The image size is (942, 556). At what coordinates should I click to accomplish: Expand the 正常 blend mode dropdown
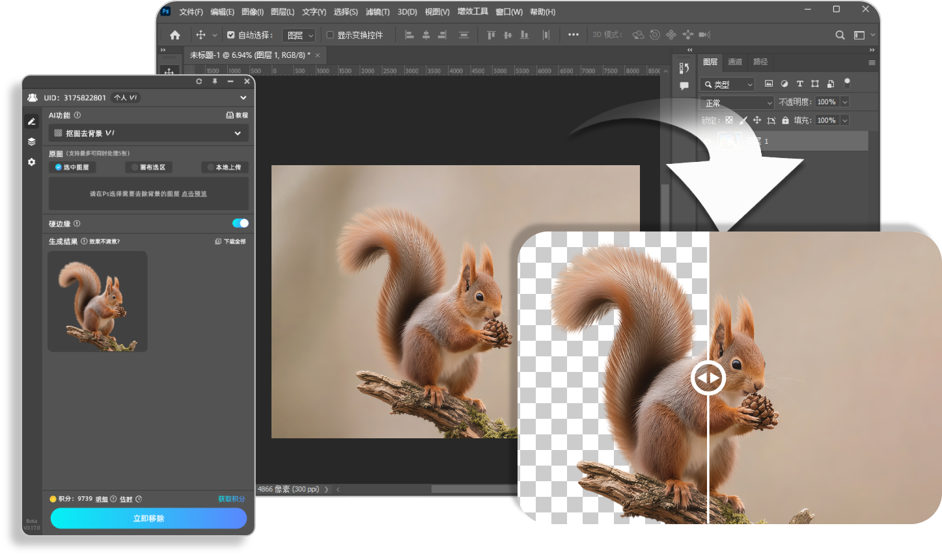pyautogui.click(x=738, y=103)
